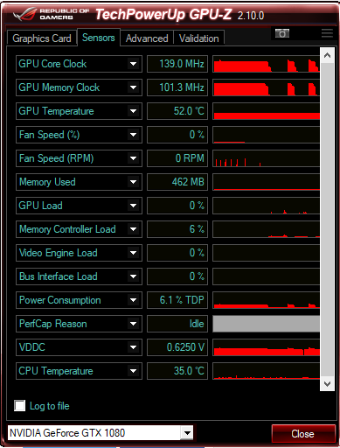
Task: Click the GPU Memory Clock history graph
Action: [x=267, y=87]
